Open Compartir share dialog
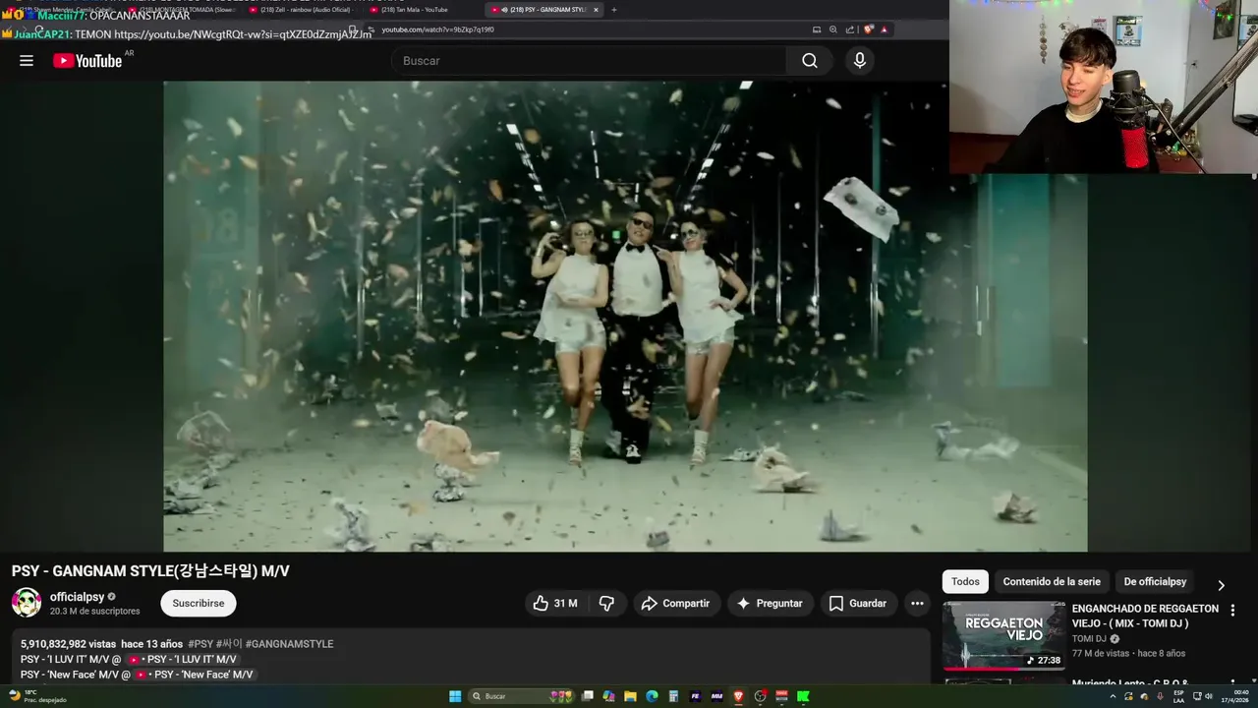Image resolution: width=1258 pixels, height=708 pixels. point(675,604)
